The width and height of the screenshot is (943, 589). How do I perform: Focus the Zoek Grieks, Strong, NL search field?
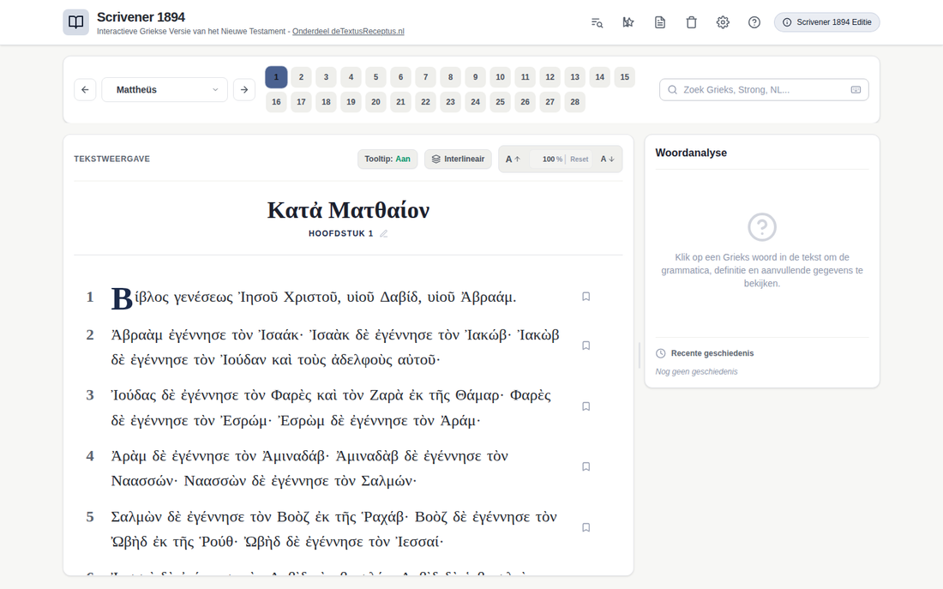(x=764, y=90)
